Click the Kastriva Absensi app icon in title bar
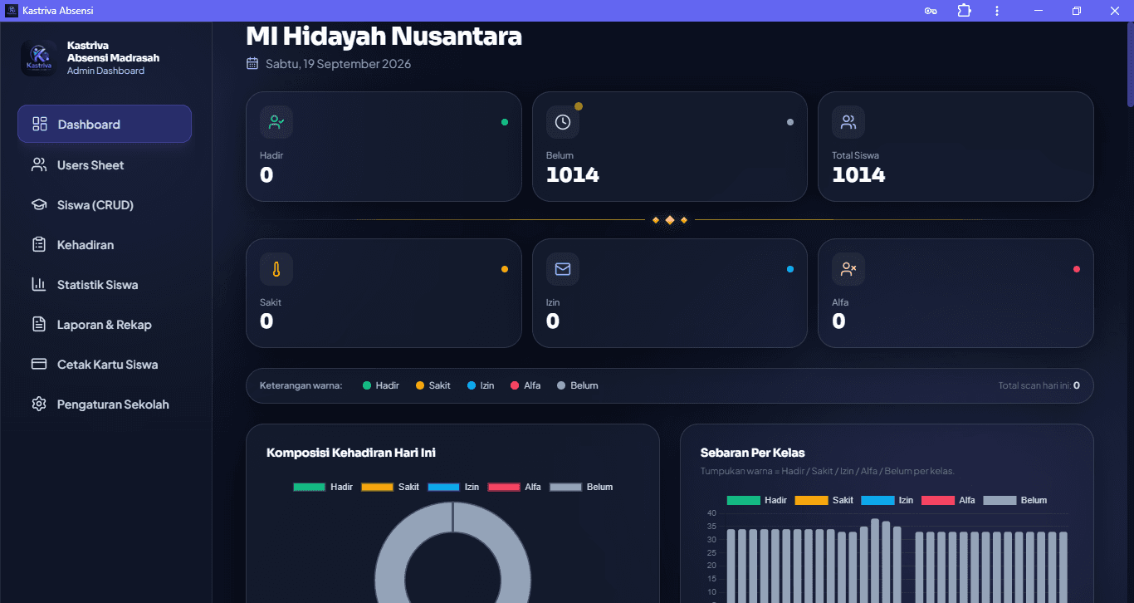Screen dimensions: 1134x603 click(12, 11)
